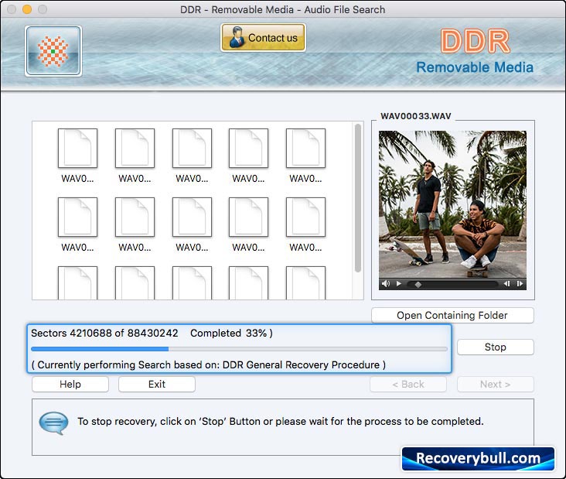This screenshot has width=566, height=479.
Task: Go back with the '< Back' button
Action: tap(408, 384)
